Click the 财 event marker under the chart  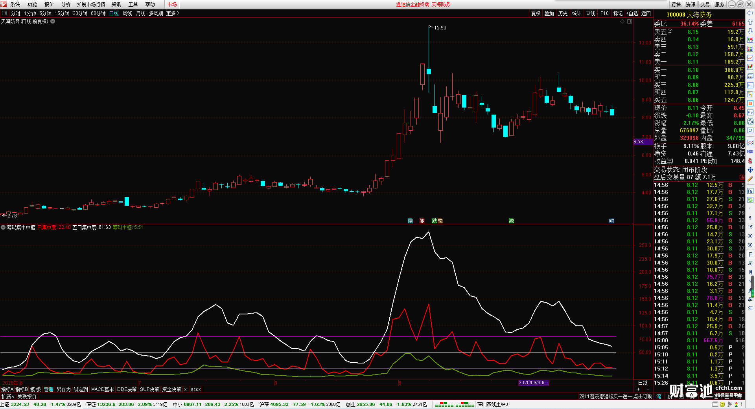611,221
